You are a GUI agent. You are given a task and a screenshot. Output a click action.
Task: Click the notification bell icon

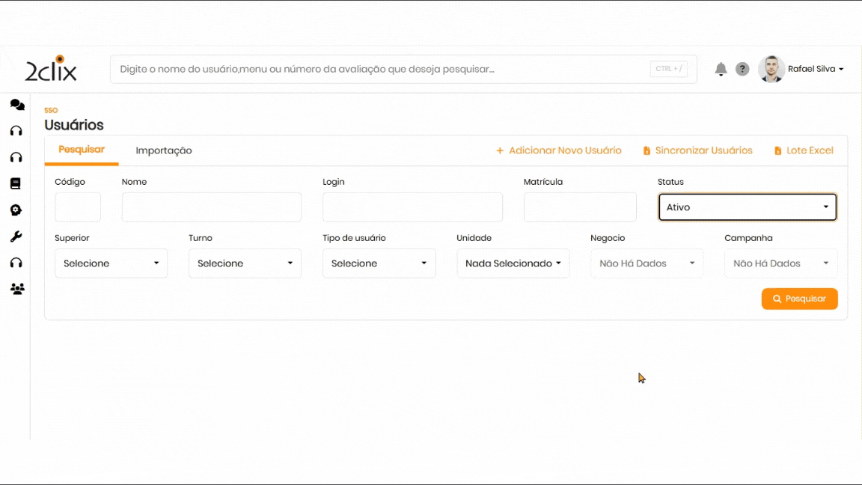[x=721, y=70]
